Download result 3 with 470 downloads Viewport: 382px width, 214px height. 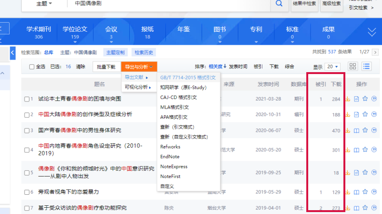348,130
